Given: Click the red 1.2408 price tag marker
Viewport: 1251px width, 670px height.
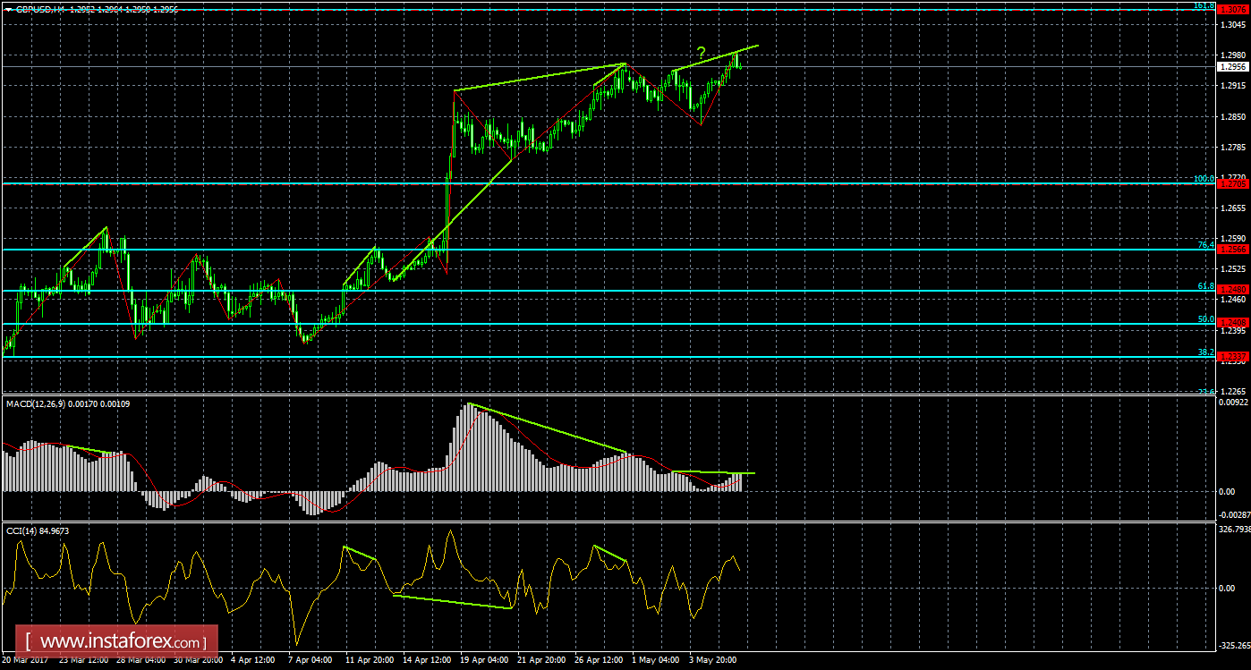Looking at the screenshot, I should pyautogui.click(x=1231, y=322).
